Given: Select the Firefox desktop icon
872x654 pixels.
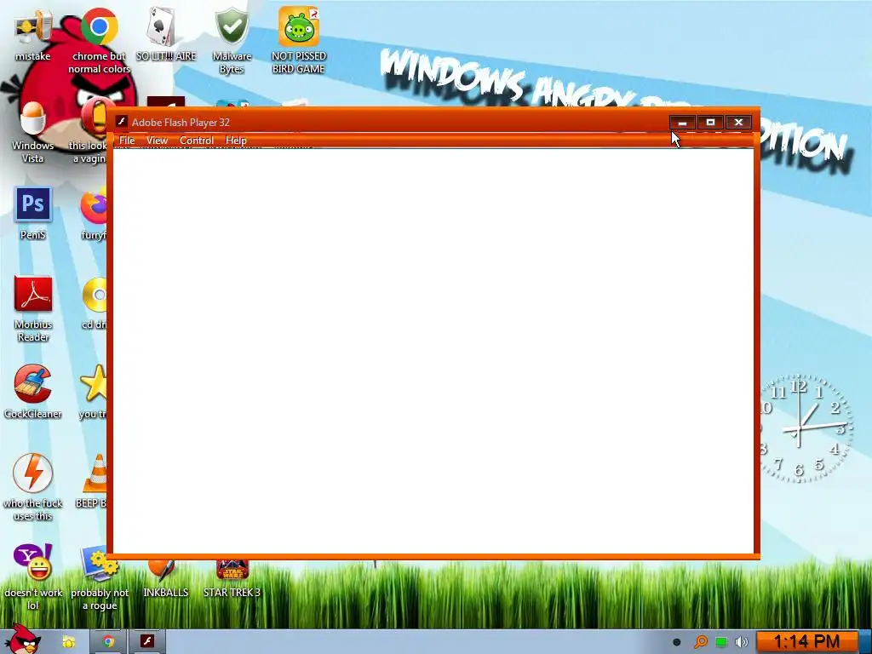Looking at the screenshot, I should pos(95,207).
